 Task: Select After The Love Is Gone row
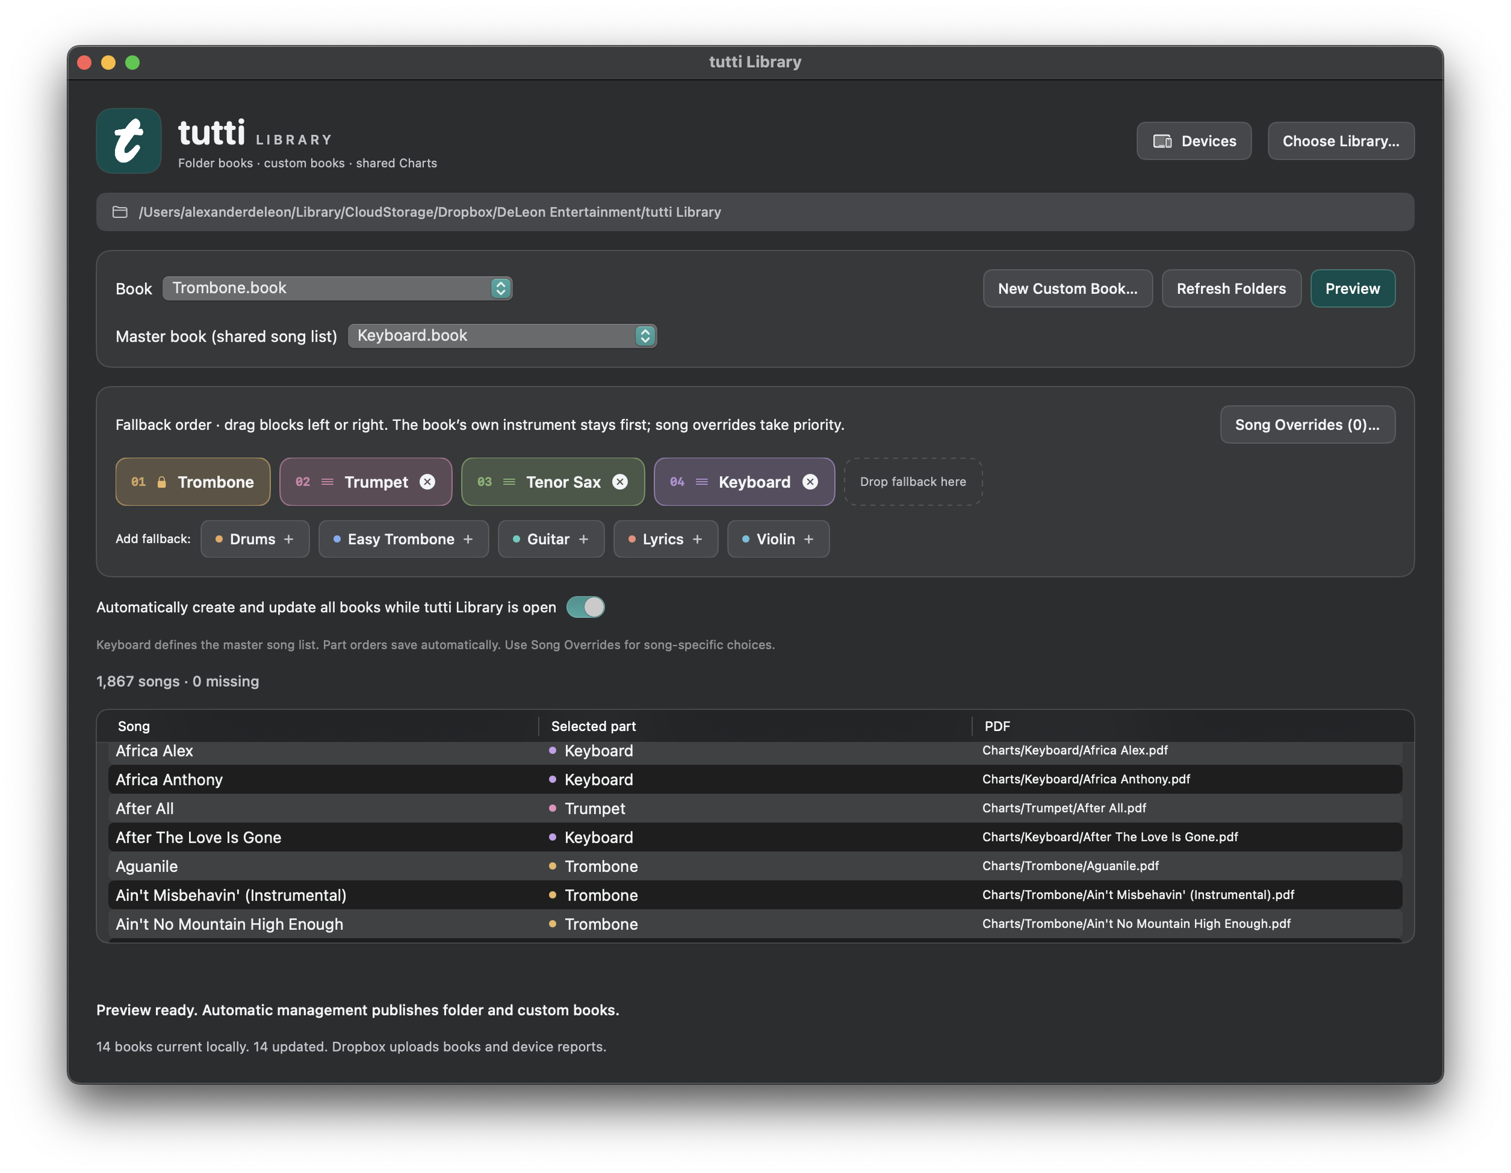click(755, 837)
